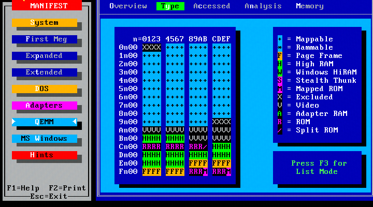Click the HHHH block in row Cn00
Viewport: 373px width, 207px height.
(x=222, y=147)
